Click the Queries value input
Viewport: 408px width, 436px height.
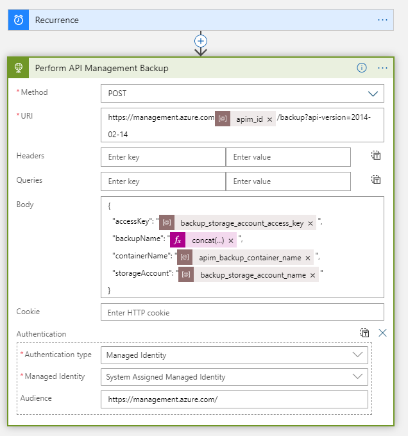point(288,181)
